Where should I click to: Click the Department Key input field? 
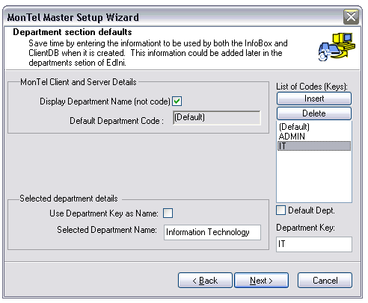click(314, 244)
